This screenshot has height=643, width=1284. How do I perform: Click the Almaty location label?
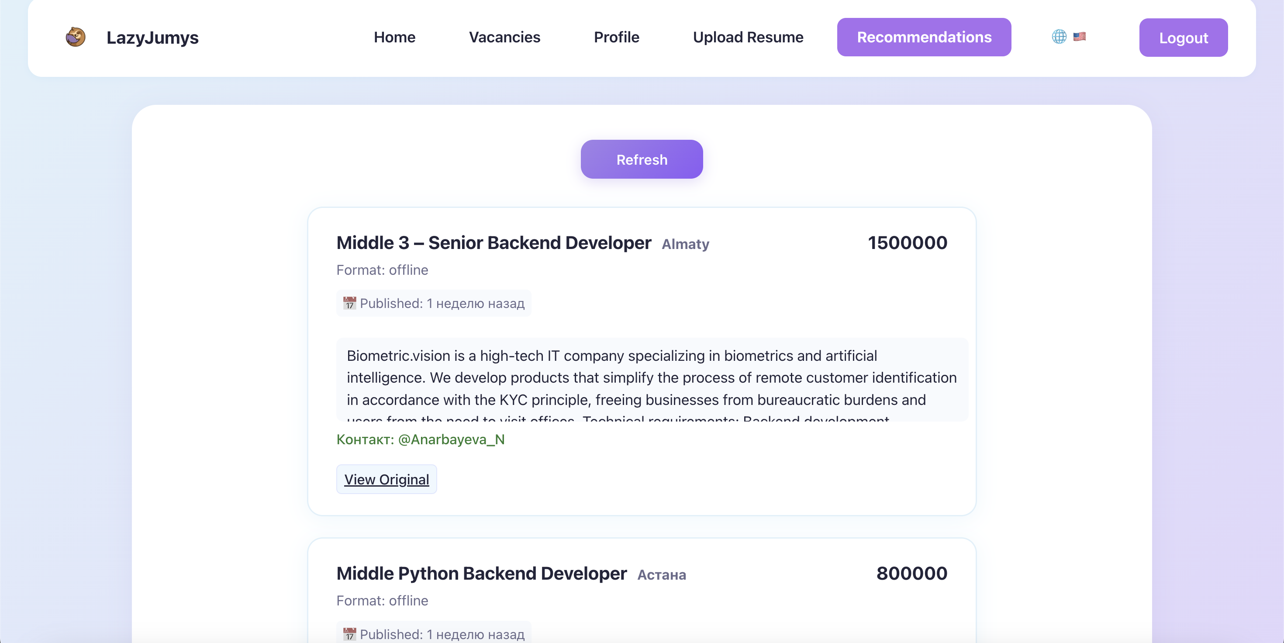685,244
